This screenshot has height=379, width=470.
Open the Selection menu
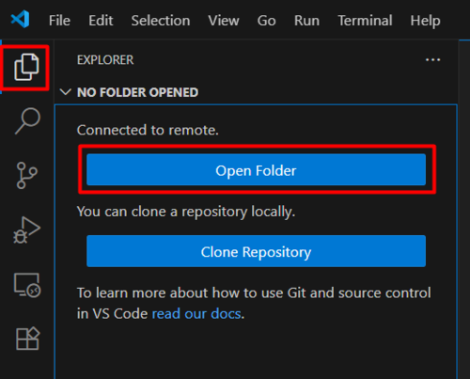point(161,21)
